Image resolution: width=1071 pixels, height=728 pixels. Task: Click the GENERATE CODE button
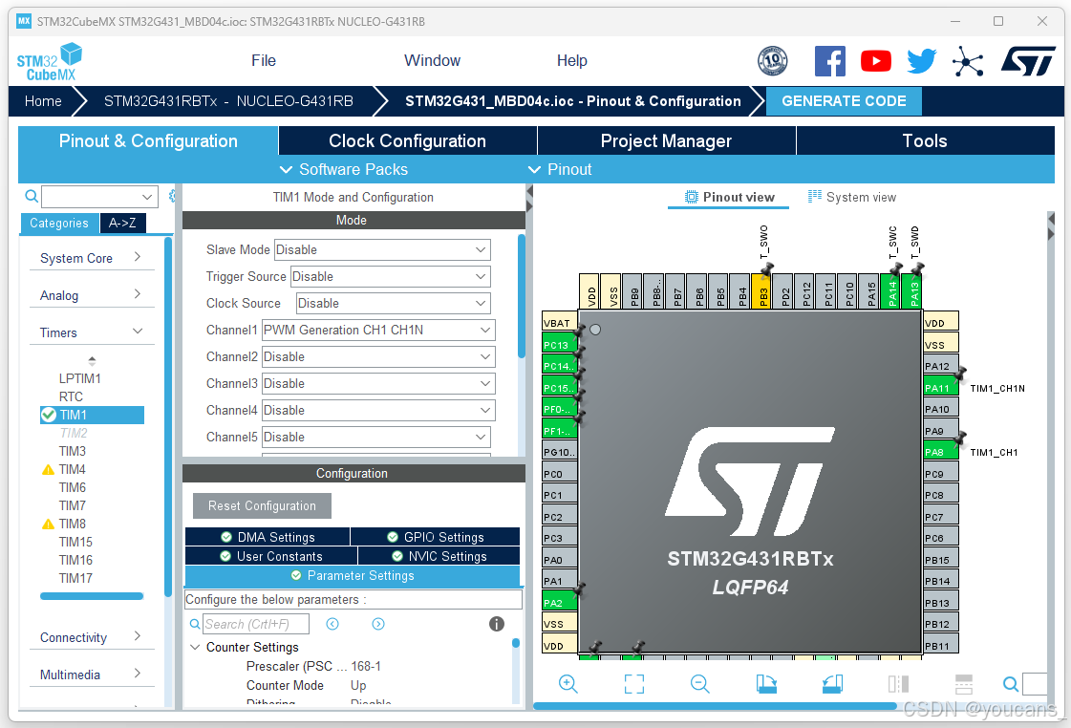point(844,101)
